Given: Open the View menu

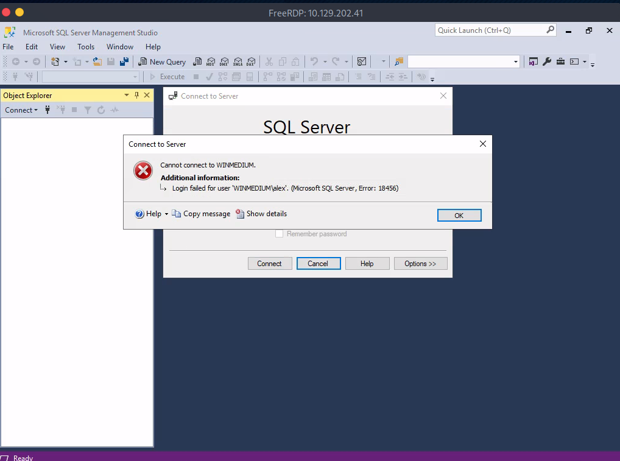Looking at the screenshot, I should (x=57, y=47).
